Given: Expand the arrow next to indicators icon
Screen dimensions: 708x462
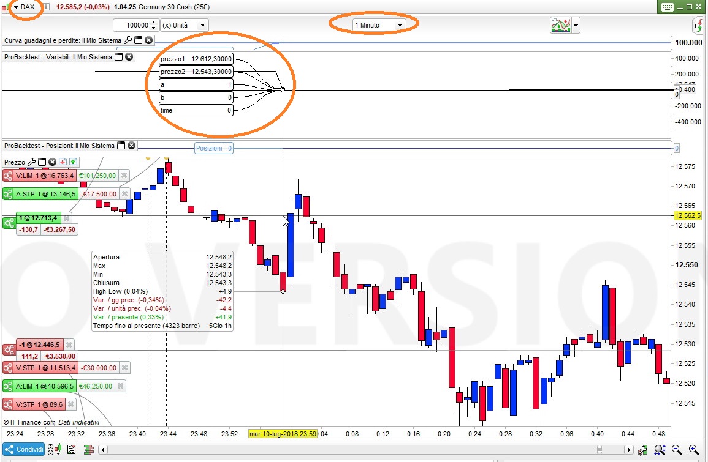Looking at the screenshot, I should (576, 26).
